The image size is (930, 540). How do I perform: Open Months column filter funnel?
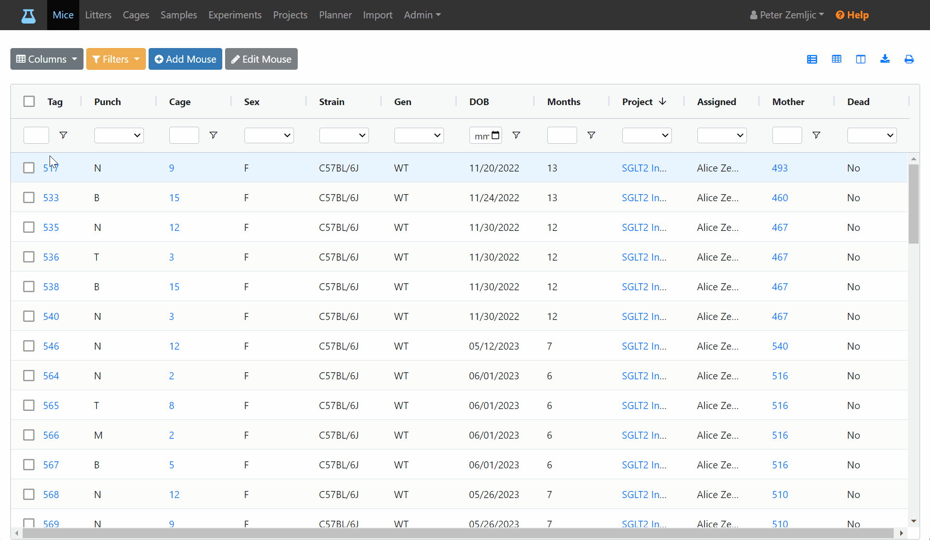click(x=591, y=135)
